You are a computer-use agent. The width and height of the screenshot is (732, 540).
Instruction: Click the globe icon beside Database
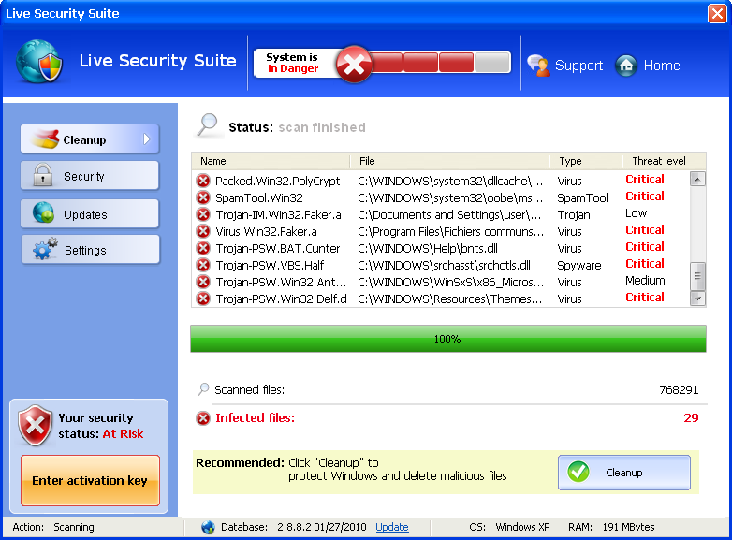[208, 528]
